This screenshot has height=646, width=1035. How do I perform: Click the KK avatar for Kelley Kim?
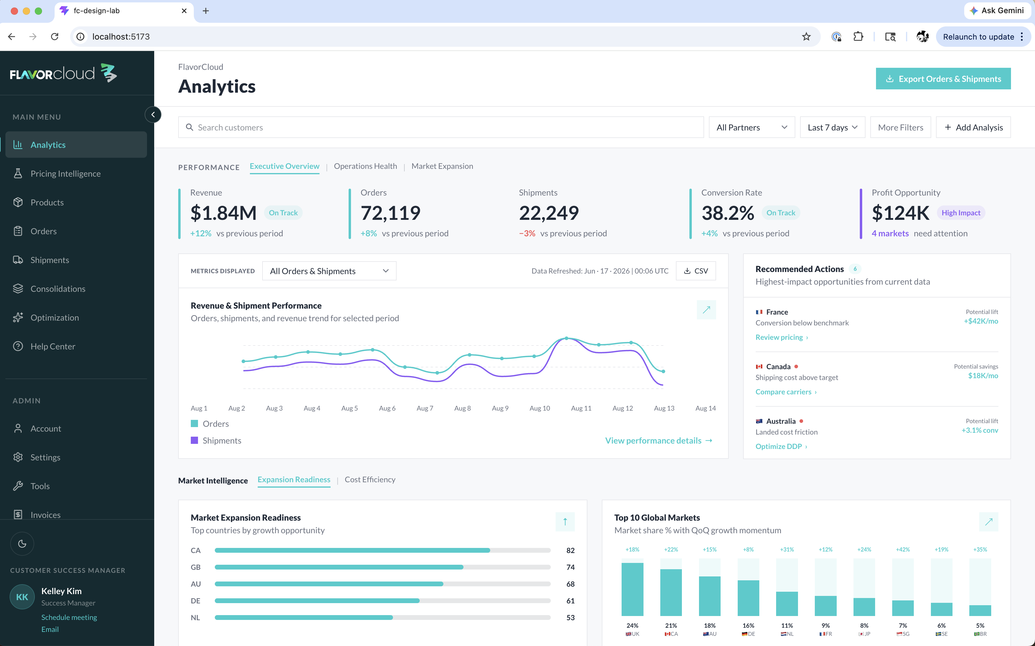click(22, 597)
